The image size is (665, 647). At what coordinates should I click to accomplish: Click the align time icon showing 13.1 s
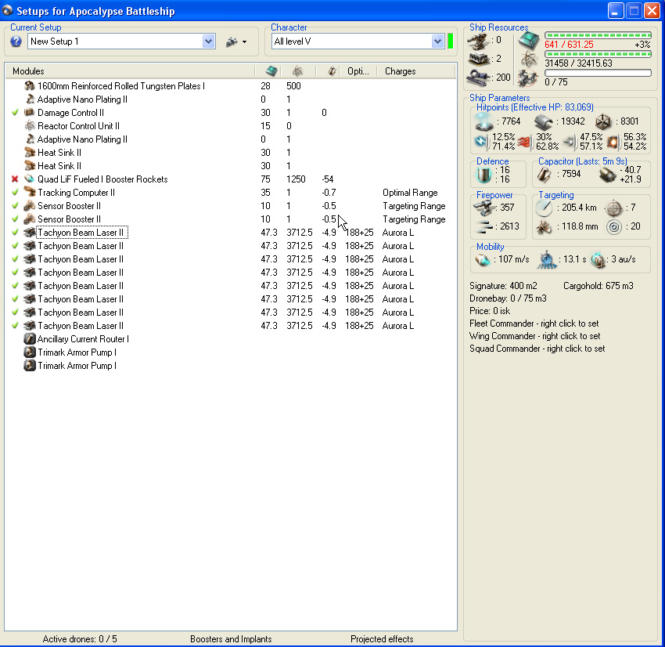[547, 259]
